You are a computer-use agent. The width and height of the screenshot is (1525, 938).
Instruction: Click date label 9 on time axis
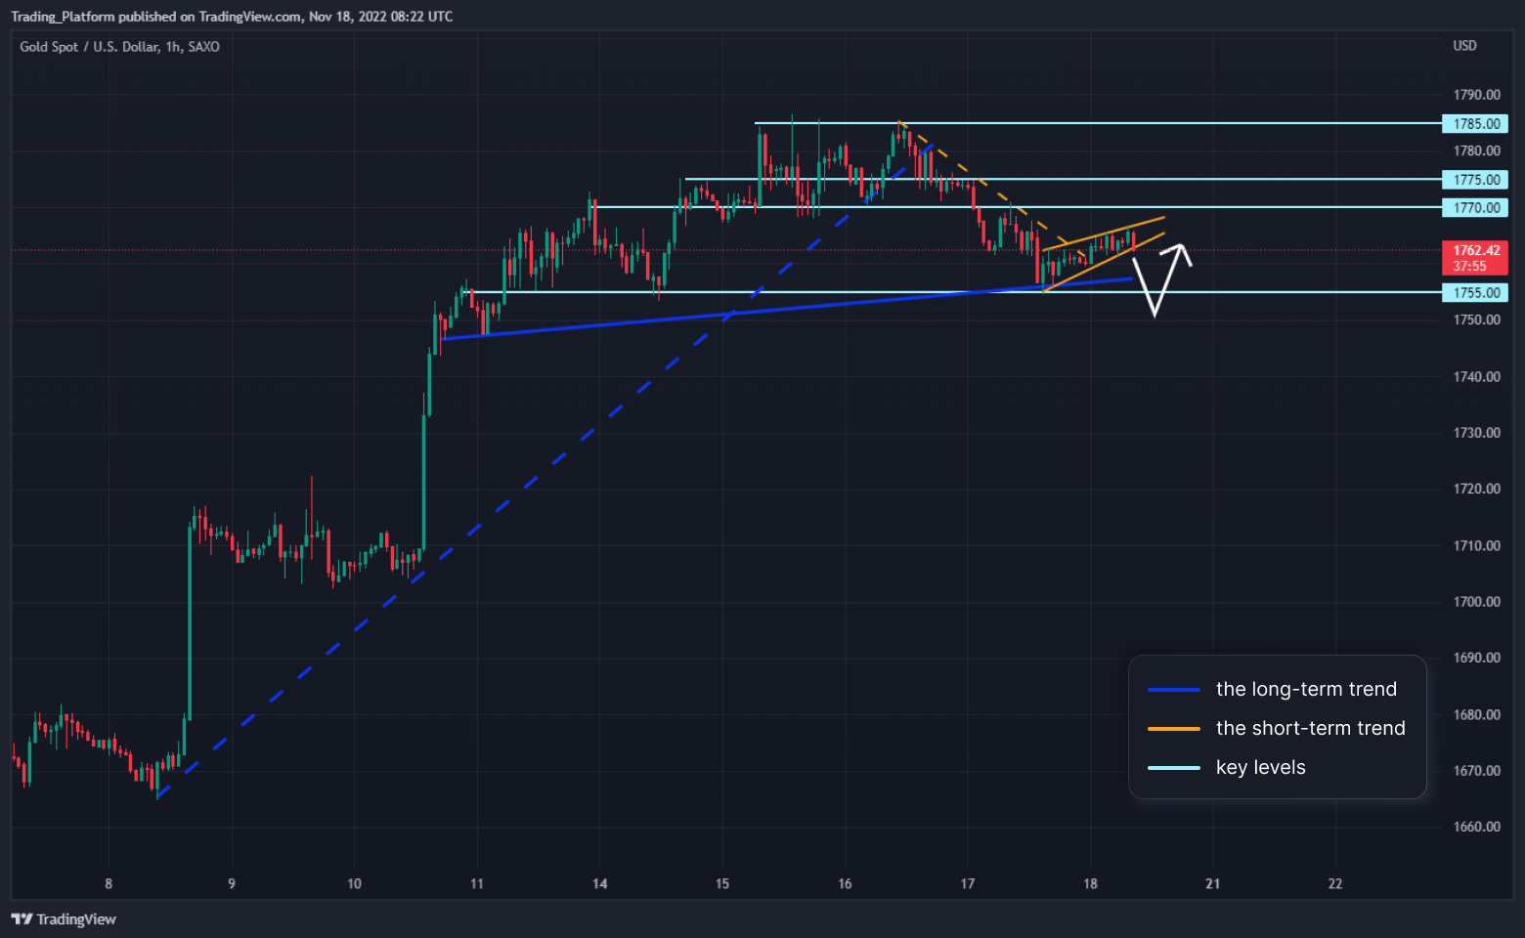(x=232, y=884)
